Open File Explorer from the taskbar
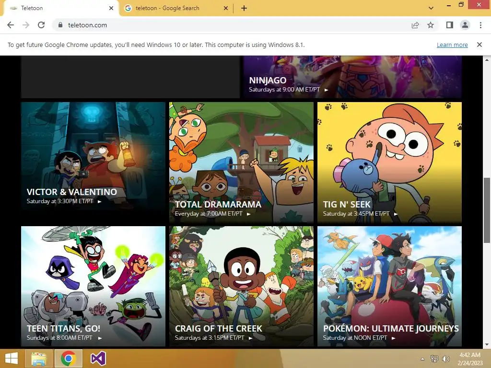Viewport: 491px width, 368px height. click(x=39, y=358)
